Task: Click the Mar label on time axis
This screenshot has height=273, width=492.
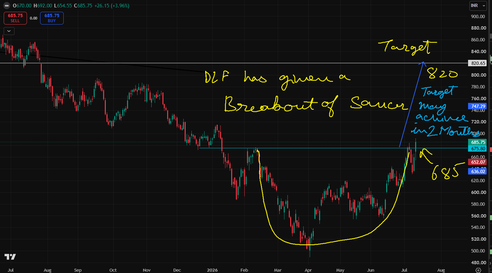Action: 278,270
